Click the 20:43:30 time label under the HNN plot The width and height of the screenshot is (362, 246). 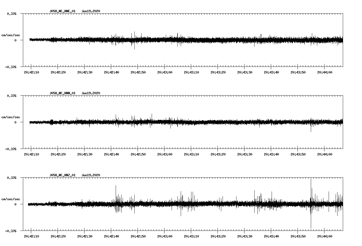coord(245,154)
